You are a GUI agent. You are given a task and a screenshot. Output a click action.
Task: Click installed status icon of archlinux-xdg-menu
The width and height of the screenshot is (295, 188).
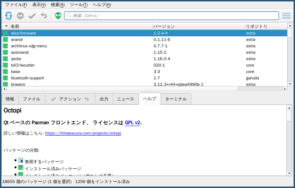(x=5, y=46)
